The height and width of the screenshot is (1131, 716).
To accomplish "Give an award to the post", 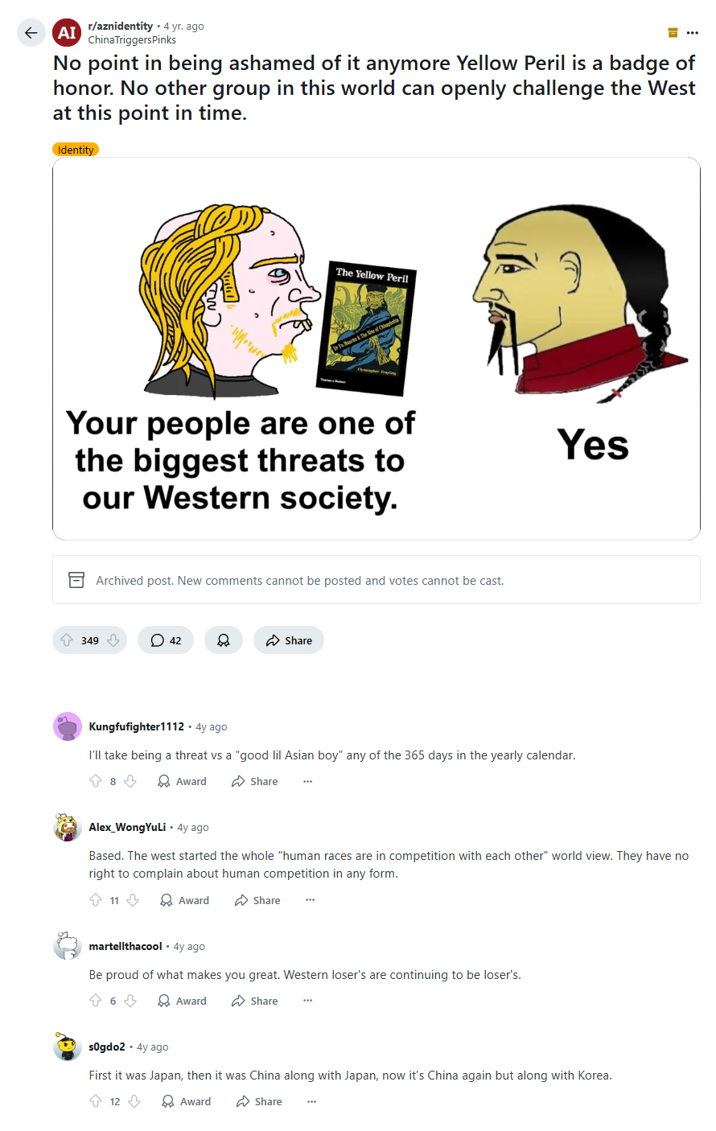I will click(x=224, y=640).
